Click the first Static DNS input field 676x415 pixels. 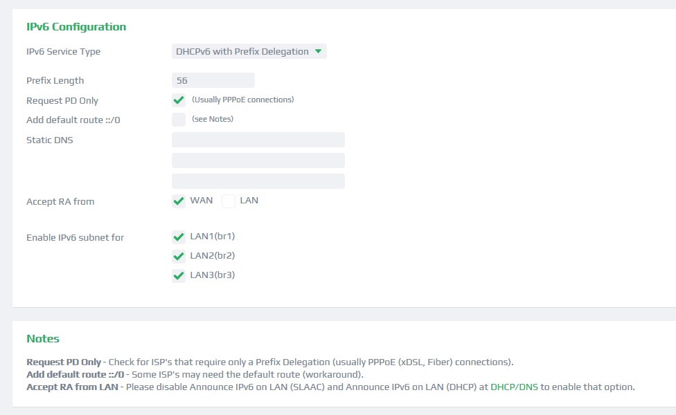coord(258,140)
